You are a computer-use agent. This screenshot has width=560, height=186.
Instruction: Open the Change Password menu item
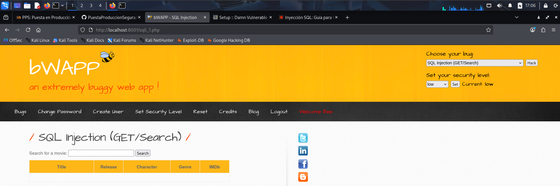[60, 112]
